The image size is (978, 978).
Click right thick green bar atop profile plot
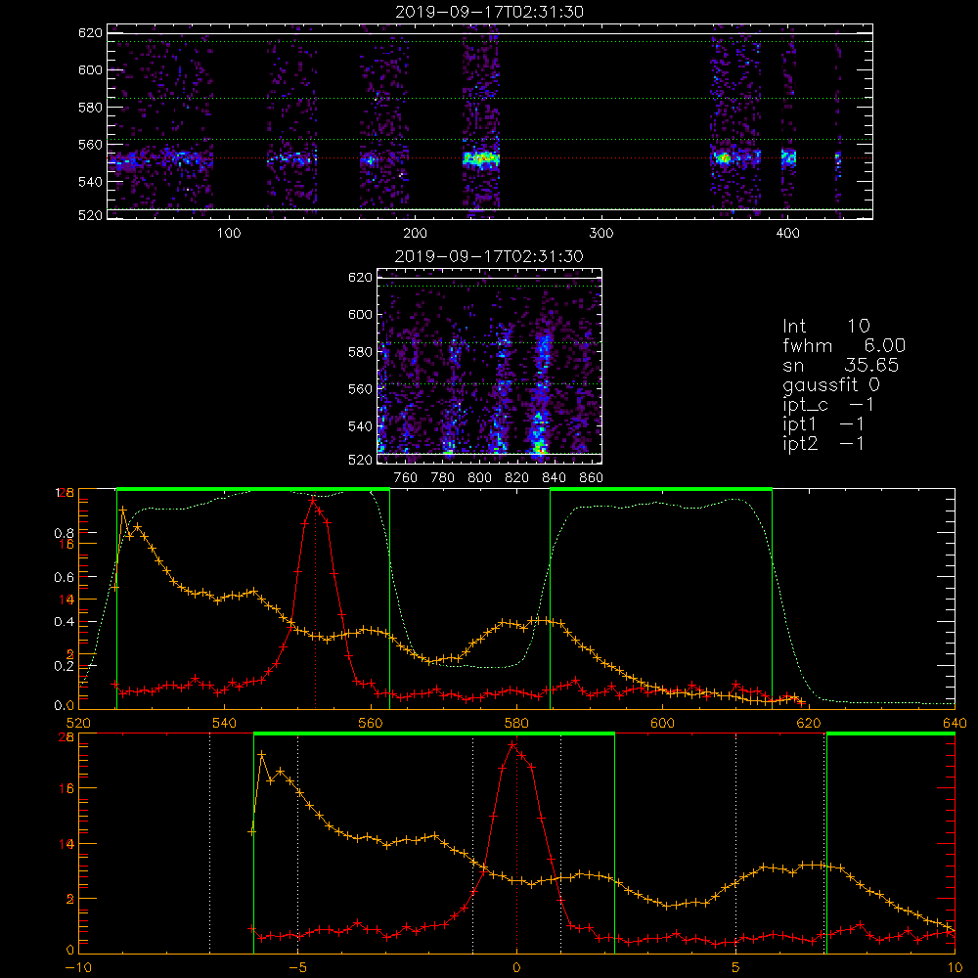(661, 489)
